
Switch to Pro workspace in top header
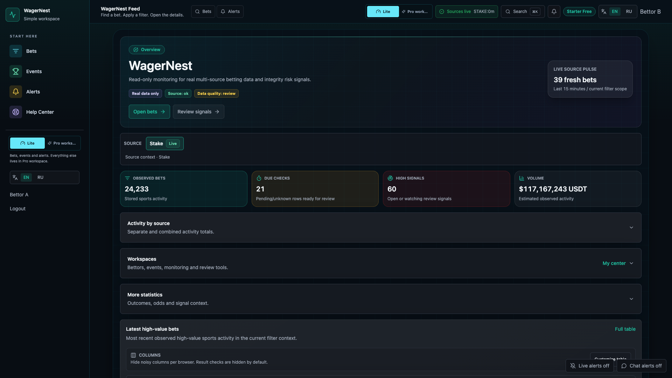pyautogui.click(x=415, y=12)
